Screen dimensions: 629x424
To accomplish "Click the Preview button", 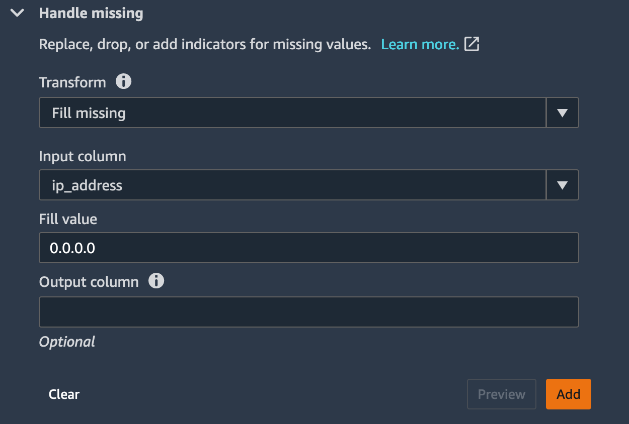I will [502, 394].
